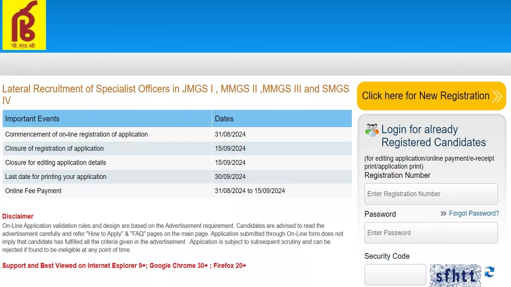Image resolution: width=511 pixels, height=287 pixels.
Task: Click the captcha refresh icon
Action: click(489, 272)
